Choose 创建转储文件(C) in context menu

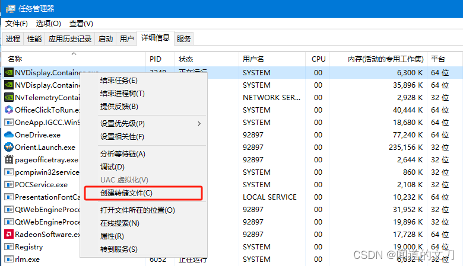tap(144, 193)
